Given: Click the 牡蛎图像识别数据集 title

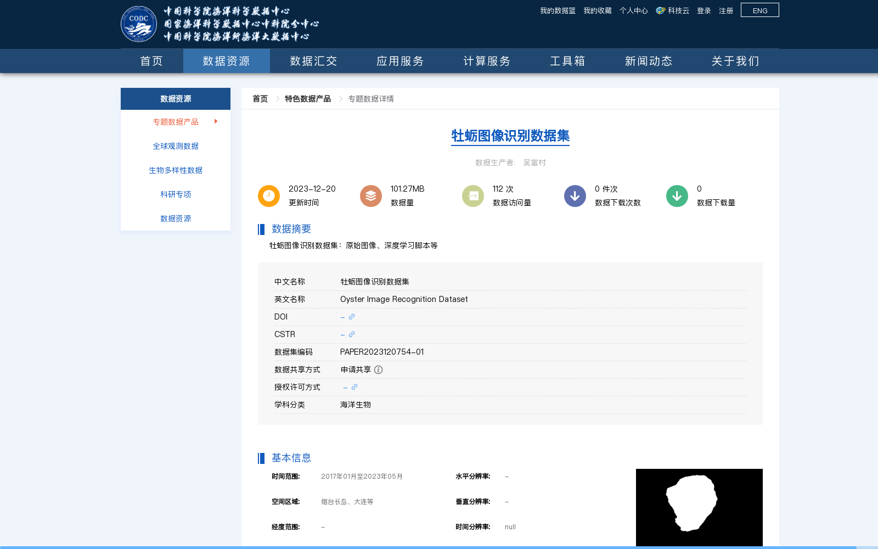Looking at the screenshot, I should click(510, 136).
